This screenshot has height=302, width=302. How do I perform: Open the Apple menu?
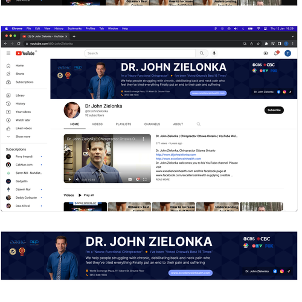(x=6, y=28)
